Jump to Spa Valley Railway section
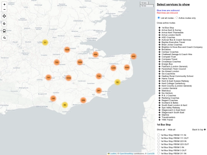This screenshot has width=207, height=155. pyautogui.click(x=171, y=108)
